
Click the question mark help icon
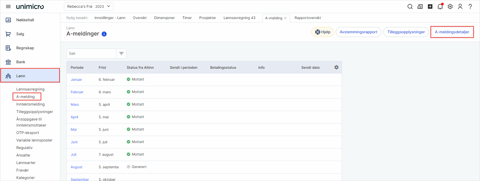[x=470, y=6]
